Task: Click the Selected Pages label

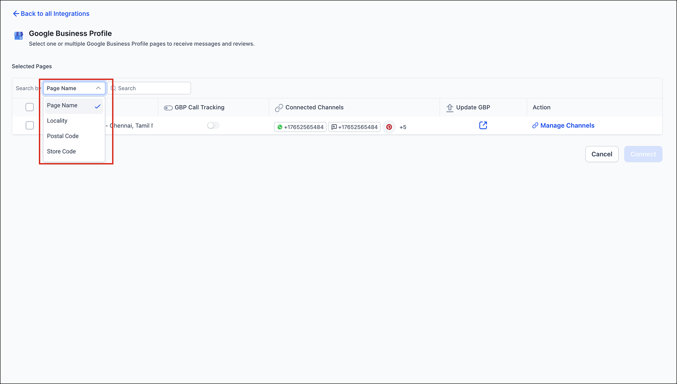Action: [x=32, y=66]
